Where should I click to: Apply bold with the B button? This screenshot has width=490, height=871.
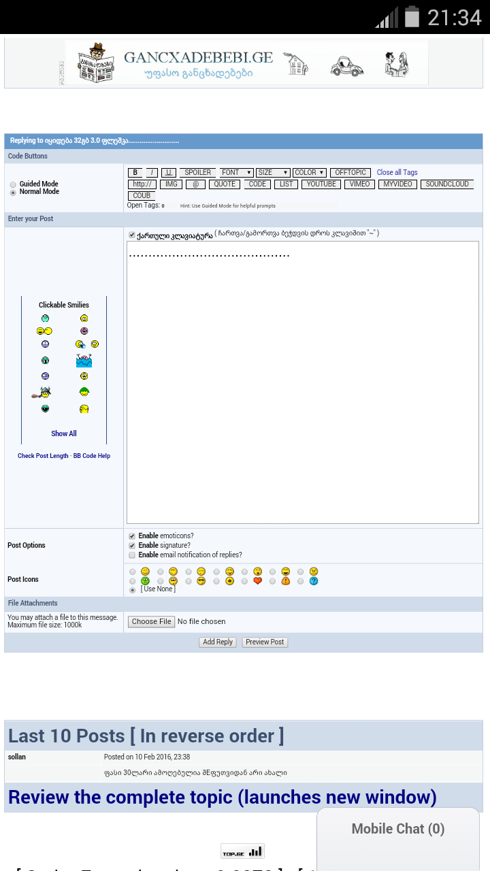(x=135, y=173)
